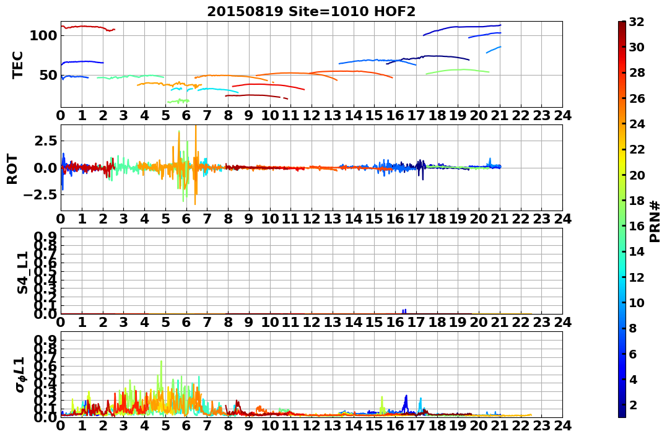Click the 0.9 tick on the S4_L1 axis
The height and width of the screenshot is (439, 667).
click(45, 237)
